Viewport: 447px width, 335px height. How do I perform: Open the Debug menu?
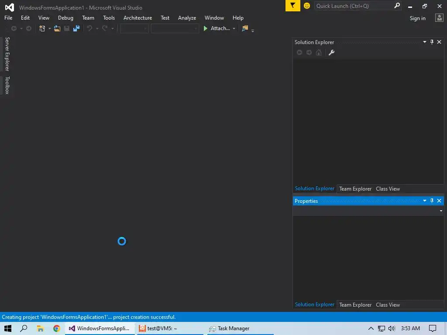click(65, 17)
